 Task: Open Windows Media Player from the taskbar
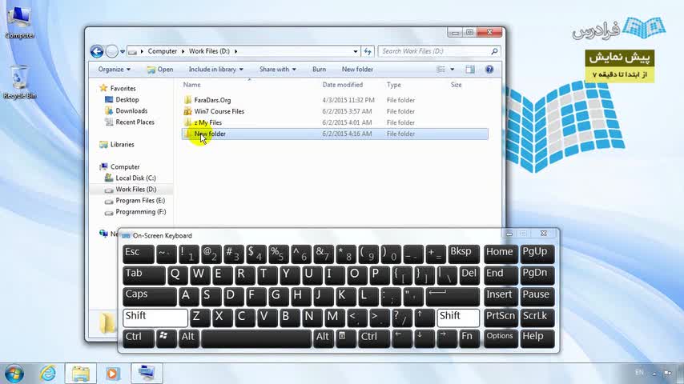(113, 374)
